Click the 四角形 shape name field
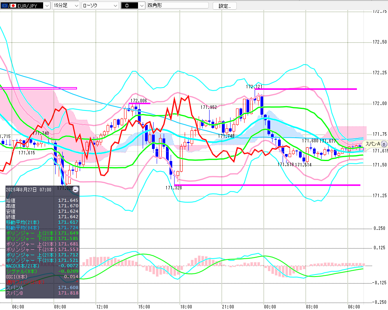 click(178, 5)
